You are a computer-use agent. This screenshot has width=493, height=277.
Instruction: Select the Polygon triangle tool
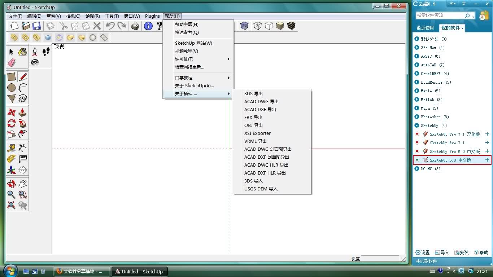12,98
